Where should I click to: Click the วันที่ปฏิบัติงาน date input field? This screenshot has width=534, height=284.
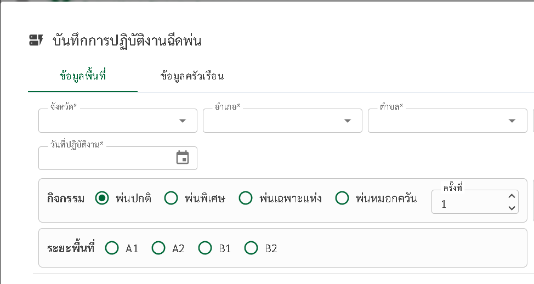click(118, 158)
